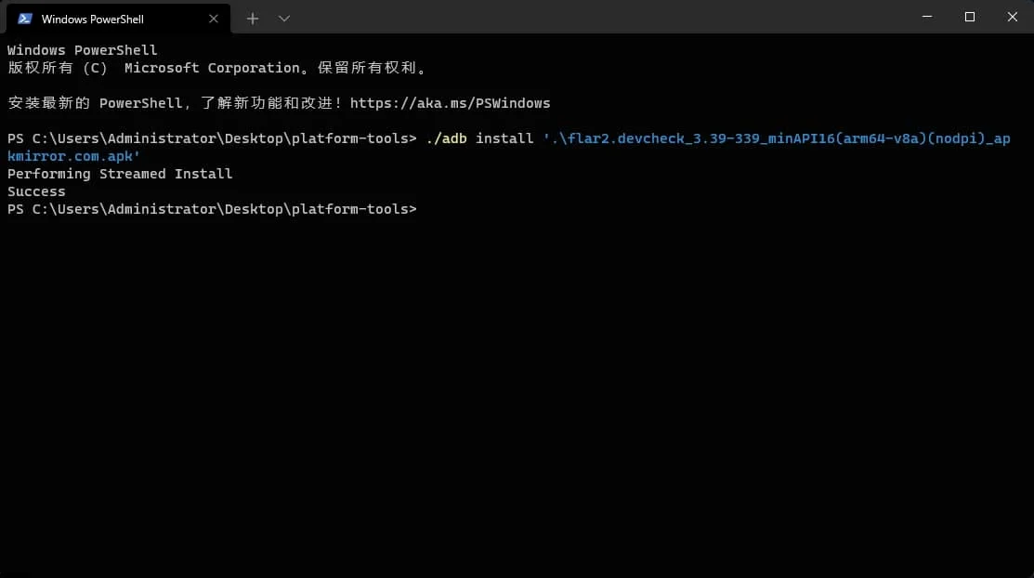Viewport: 1034px width, 578px height.
Task: Click the word 'install' in the command
Action: coord(504,138)
